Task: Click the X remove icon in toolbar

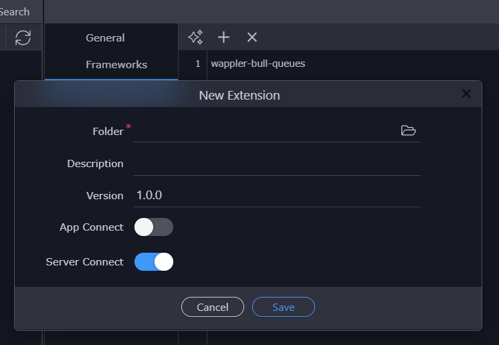Action: click(252, 37)
